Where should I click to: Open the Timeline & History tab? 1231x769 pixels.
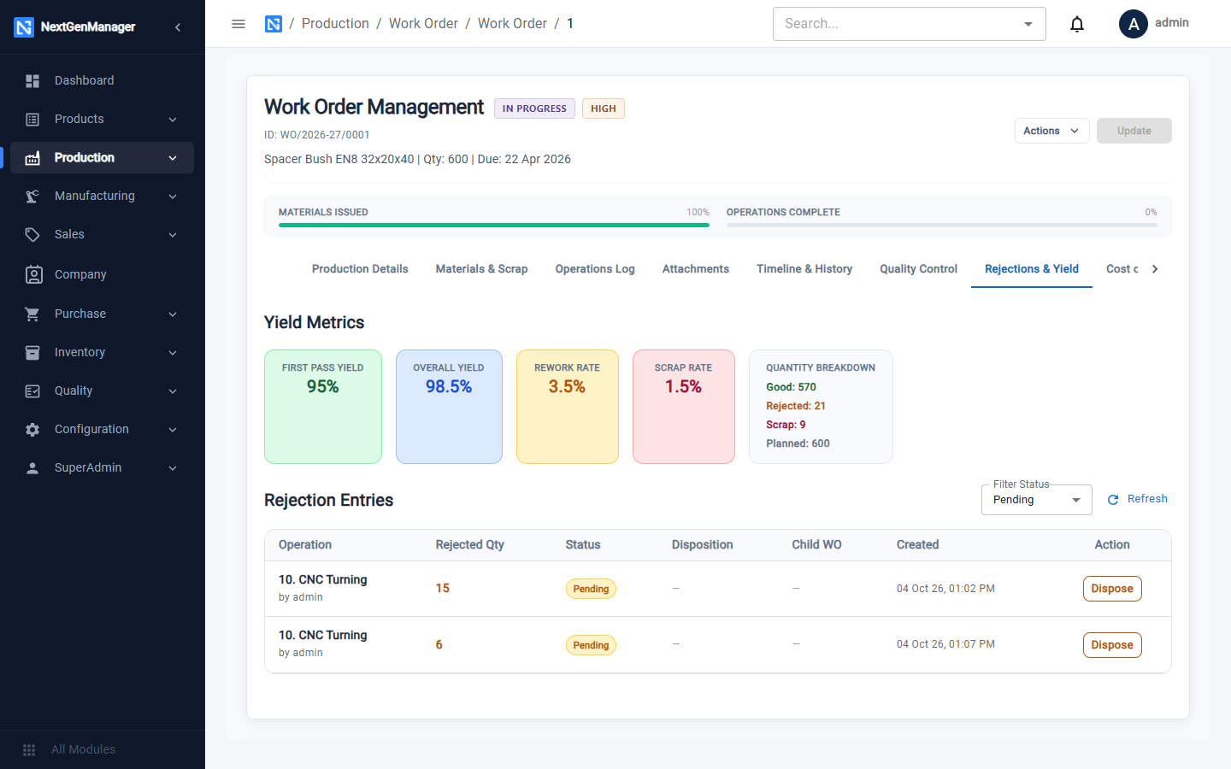pos(804,269)
